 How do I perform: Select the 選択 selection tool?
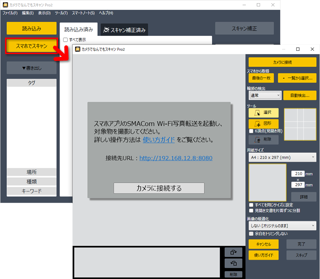263,113
